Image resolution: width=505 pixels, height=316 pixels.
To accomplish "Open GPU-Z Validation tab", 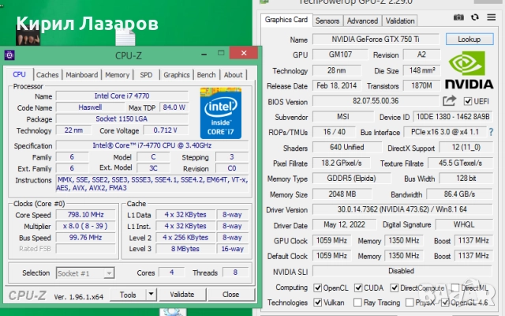I will point(400,21).
